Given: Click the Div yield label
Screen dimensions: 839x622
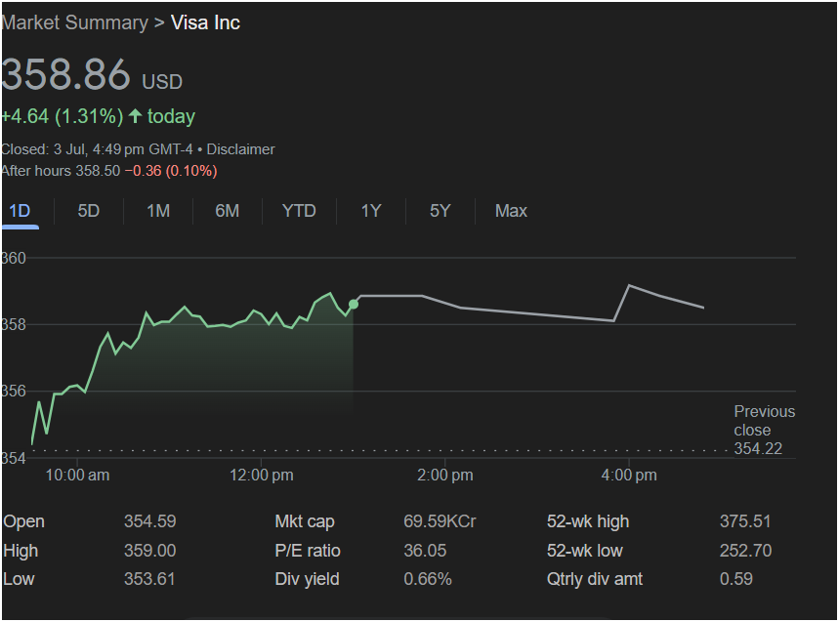Looking at the screenshot, I should [x=307, y=579].
